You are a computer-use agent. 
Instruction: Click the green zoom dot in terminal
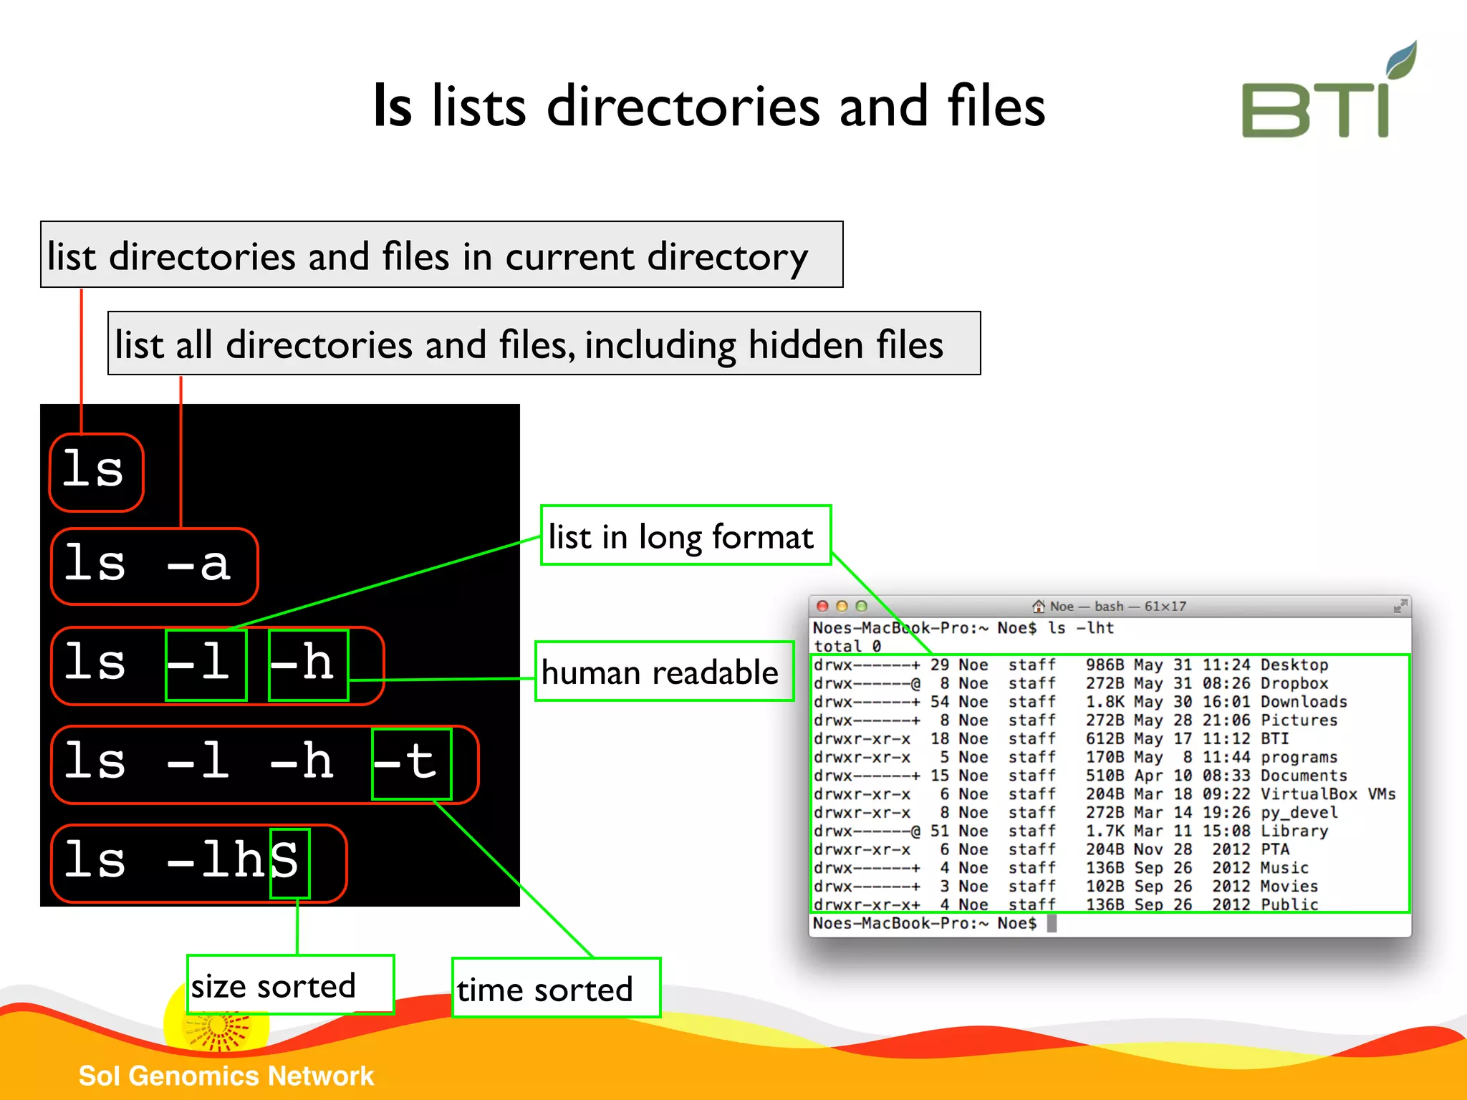coord(861,607)
